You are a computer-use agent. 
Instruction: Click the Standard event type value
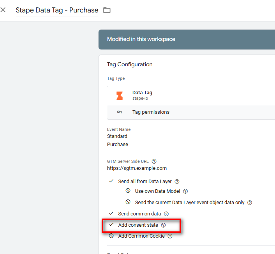(117, 136)
